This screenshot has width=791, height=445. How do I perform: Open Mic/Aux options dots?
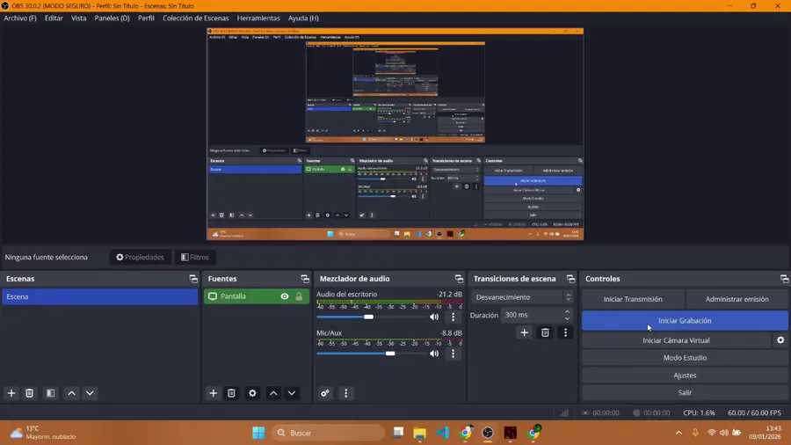click(453, 354)
